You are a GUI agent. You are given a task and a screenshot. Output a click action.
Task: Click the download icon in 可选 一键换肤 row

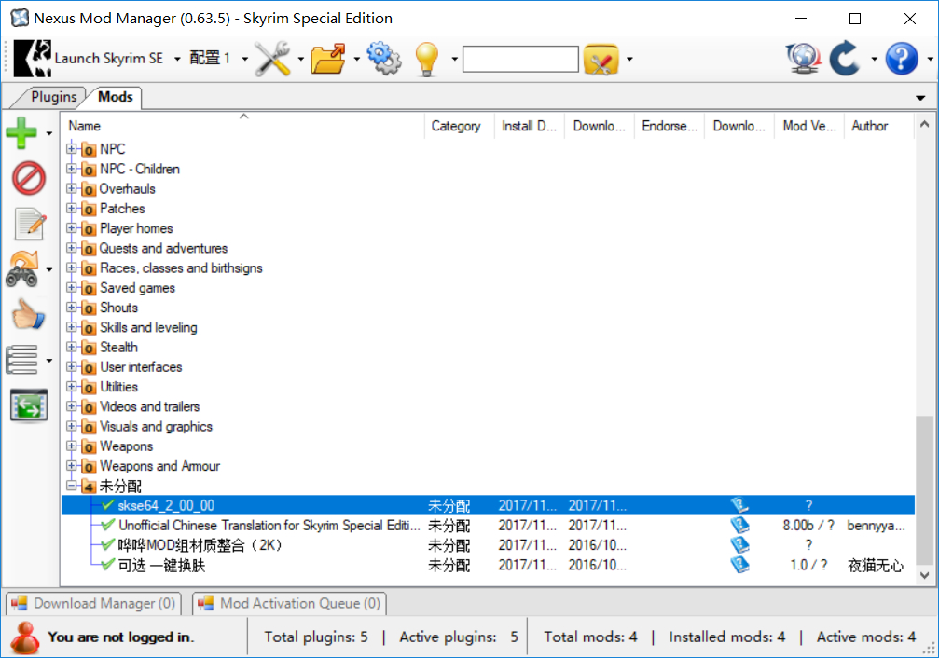(739, 565)
